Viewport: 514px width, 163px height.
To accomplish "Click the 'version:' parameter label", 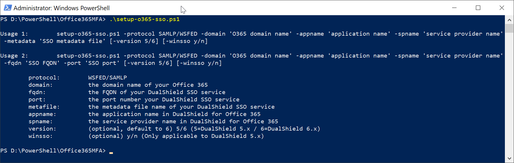I will tap(42, 129).
